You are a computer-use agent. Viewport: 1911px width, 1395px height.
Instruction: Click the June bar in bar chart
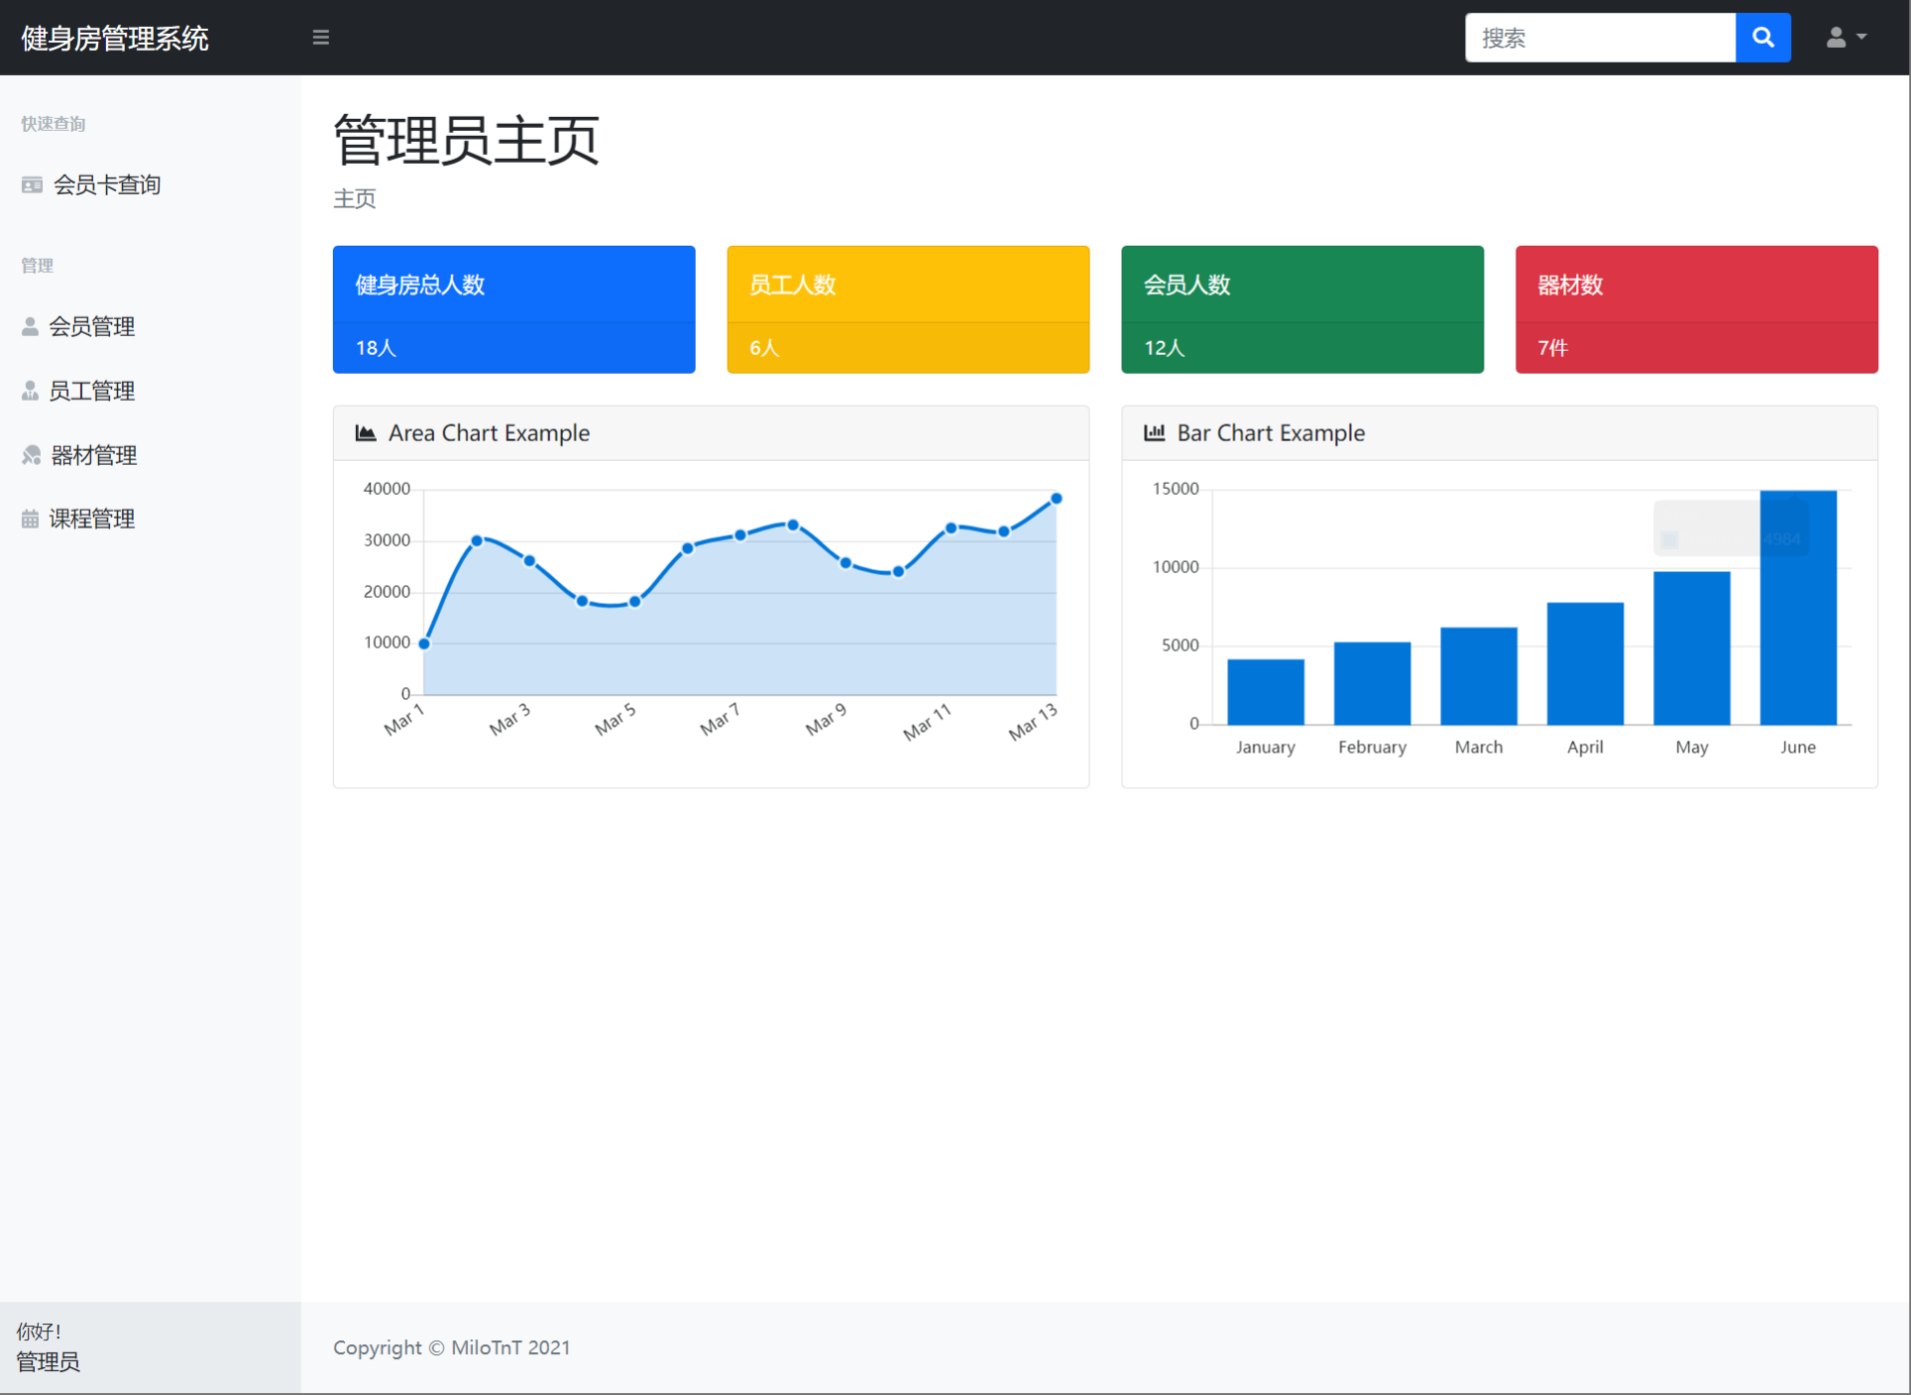coord(1797,635)
